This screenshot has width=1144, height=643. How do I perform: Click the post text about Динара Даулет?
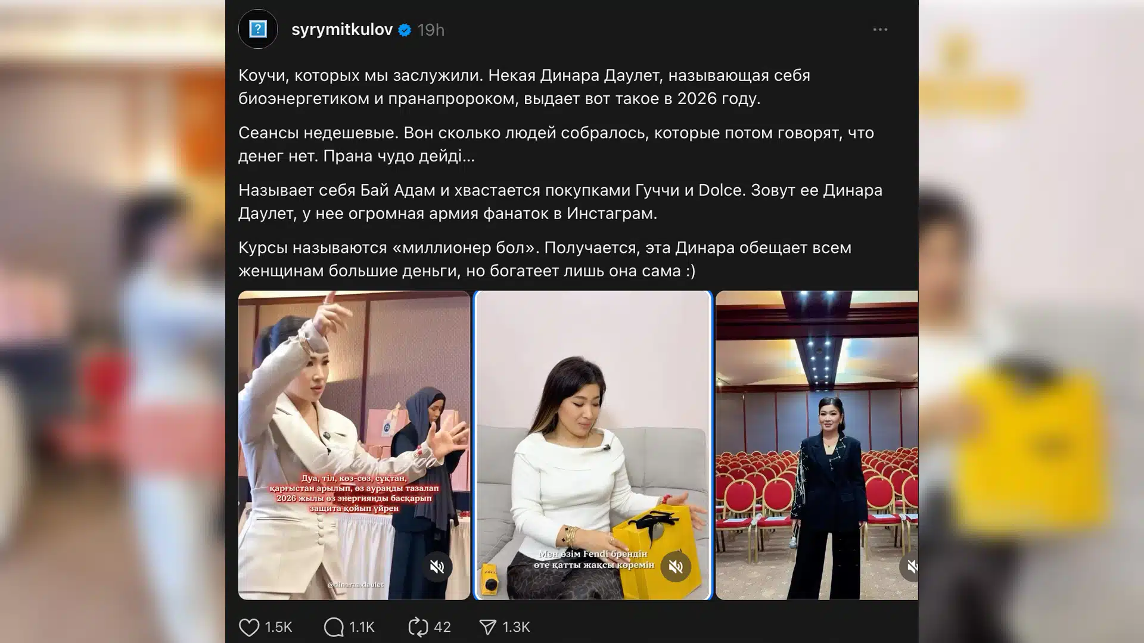coord(560,173)
